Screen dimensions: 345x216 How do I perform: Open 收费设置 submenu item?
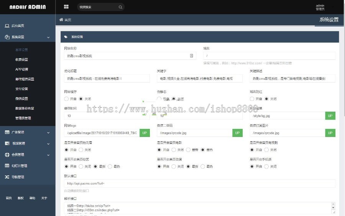[x=21, y=59]
